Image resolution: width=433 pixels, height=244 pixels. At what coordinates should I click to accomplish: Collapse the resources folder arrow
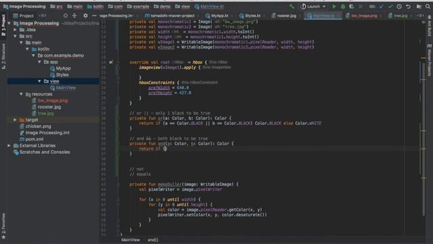click(21, 94)
